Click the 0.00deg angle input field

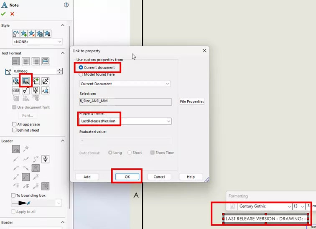click(x=34, y=71)
